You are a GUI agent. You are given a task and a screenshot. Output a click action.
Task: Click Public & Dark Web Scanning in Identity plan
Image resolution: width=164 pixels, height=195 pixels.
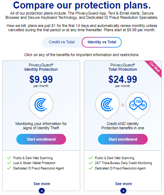click(x=33, y=158)
